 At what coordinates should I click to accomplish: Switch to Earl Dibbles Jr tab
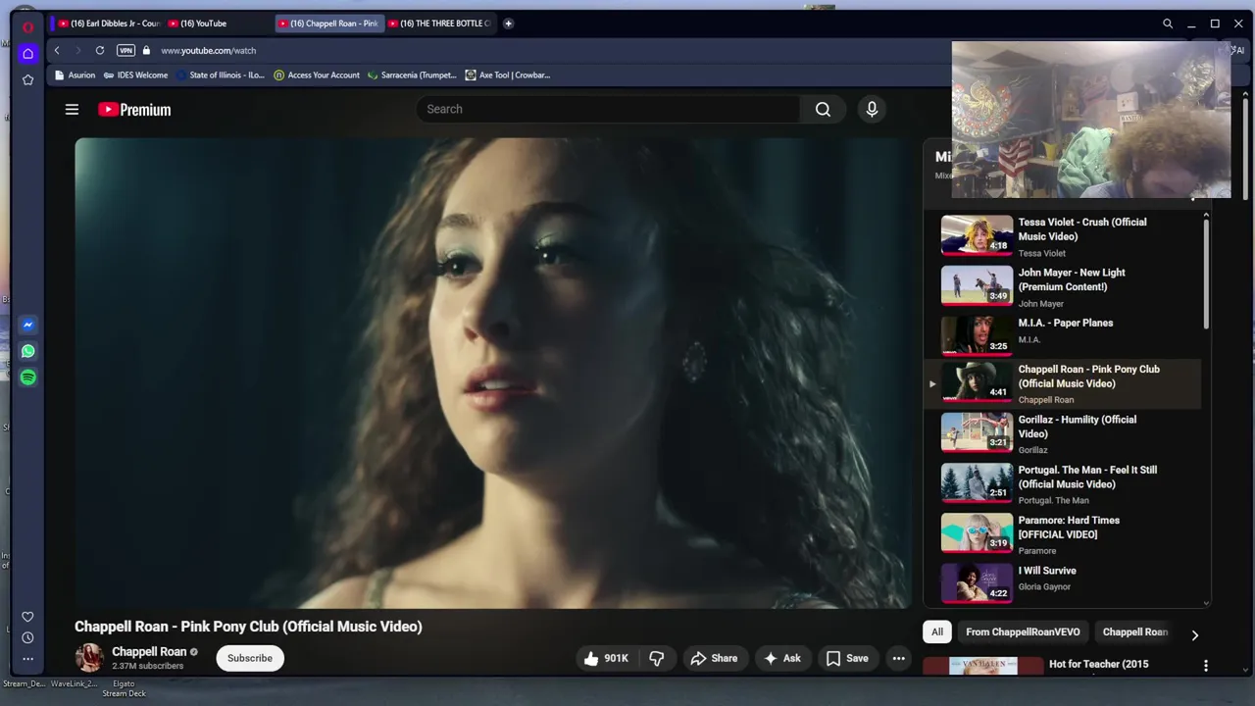click(108, 24)
